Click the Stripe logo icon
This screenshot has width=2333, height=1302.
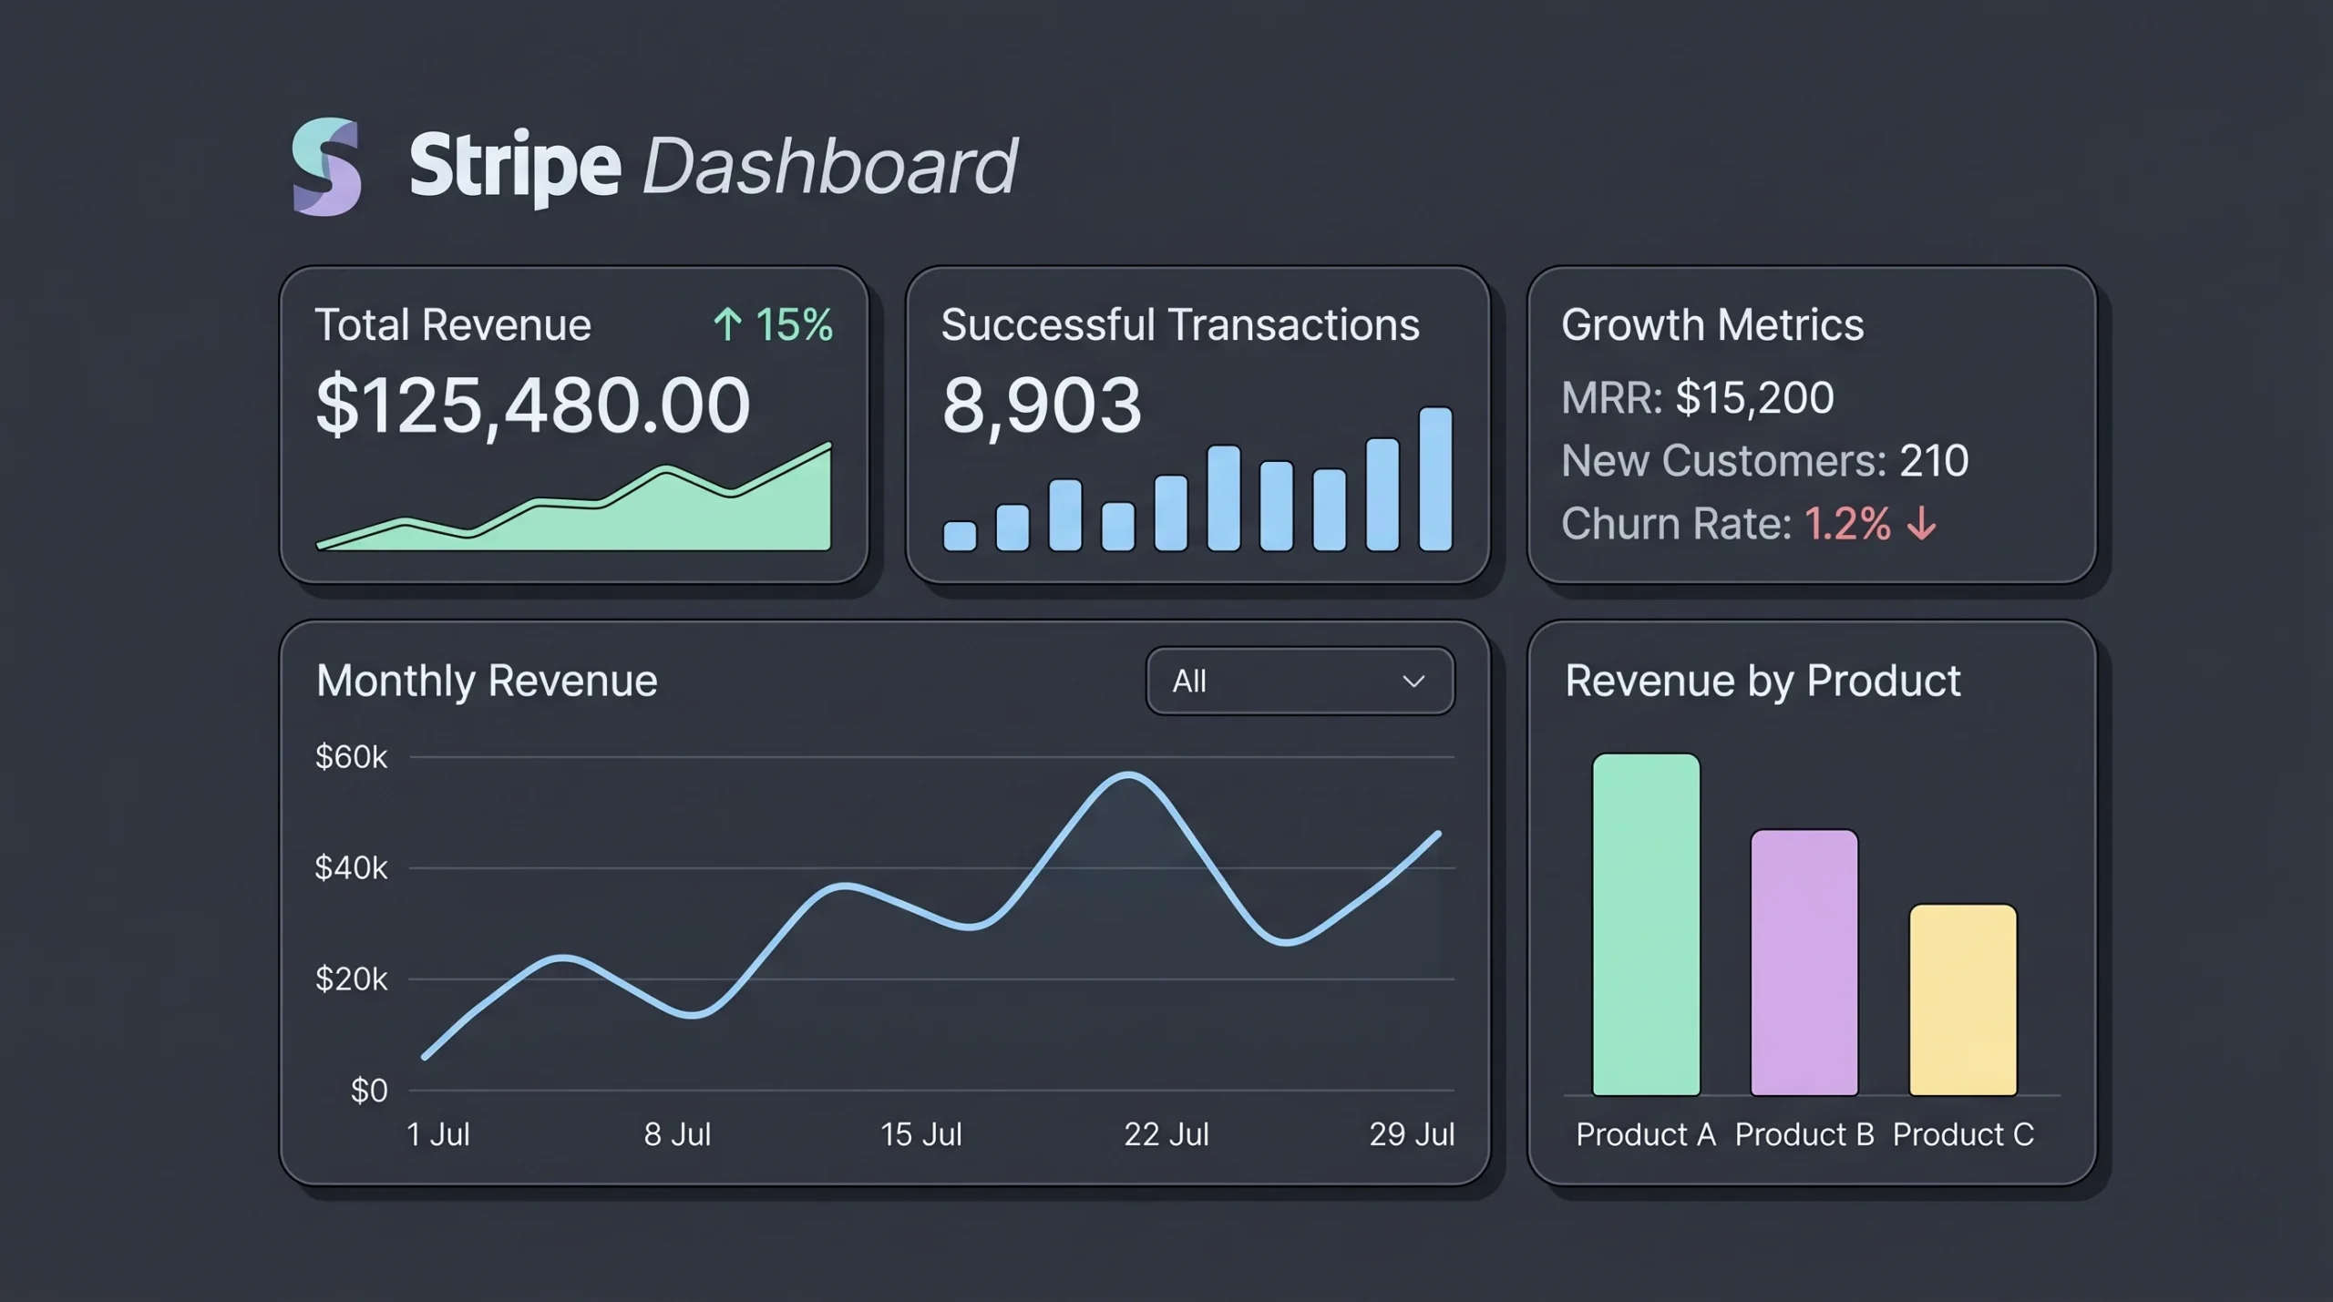(x=328, y=167)
